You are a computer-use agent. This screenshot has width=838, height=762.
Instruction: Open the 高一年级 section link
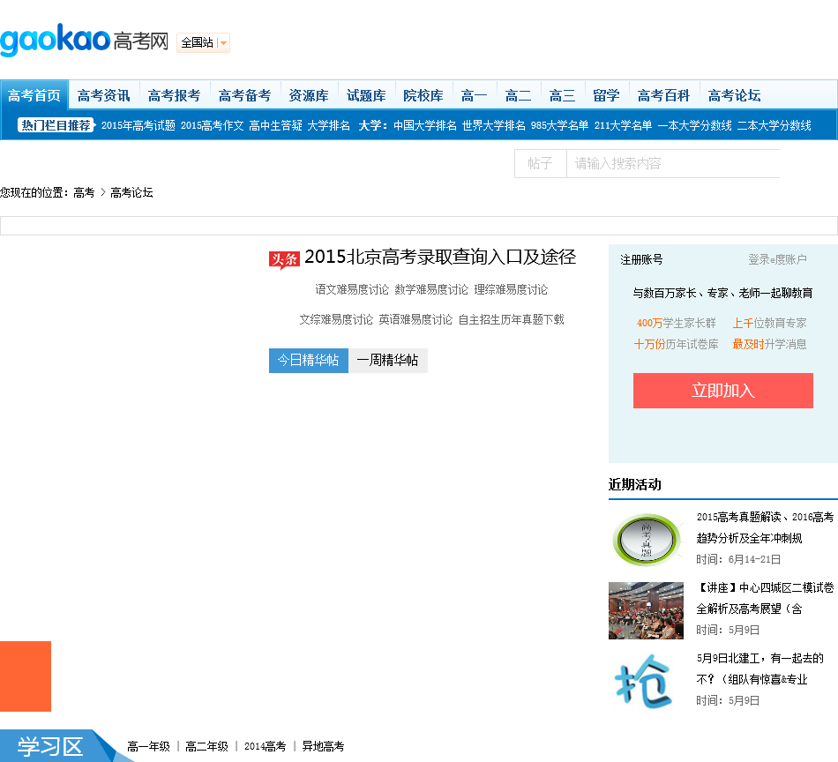tap(148, 746)
